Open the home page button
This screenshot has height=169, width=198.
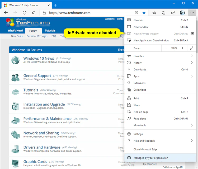click(34, 13)
